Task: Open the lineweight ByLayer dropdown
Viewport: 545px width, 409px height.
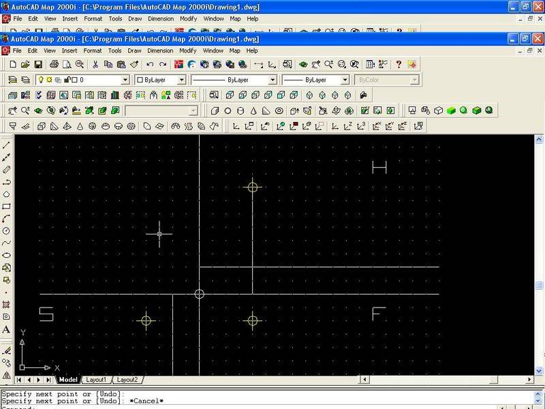Action: (x=345, y=80)
